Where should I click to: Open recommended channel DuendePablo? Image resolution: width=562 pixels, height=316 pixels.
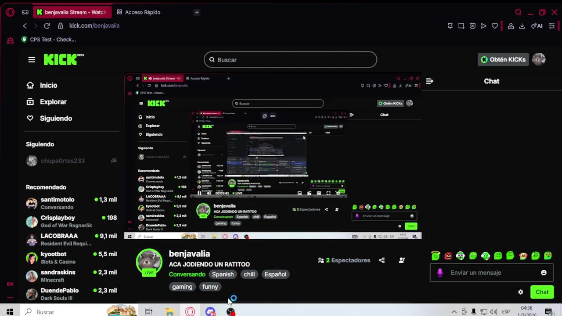[72, 294]
